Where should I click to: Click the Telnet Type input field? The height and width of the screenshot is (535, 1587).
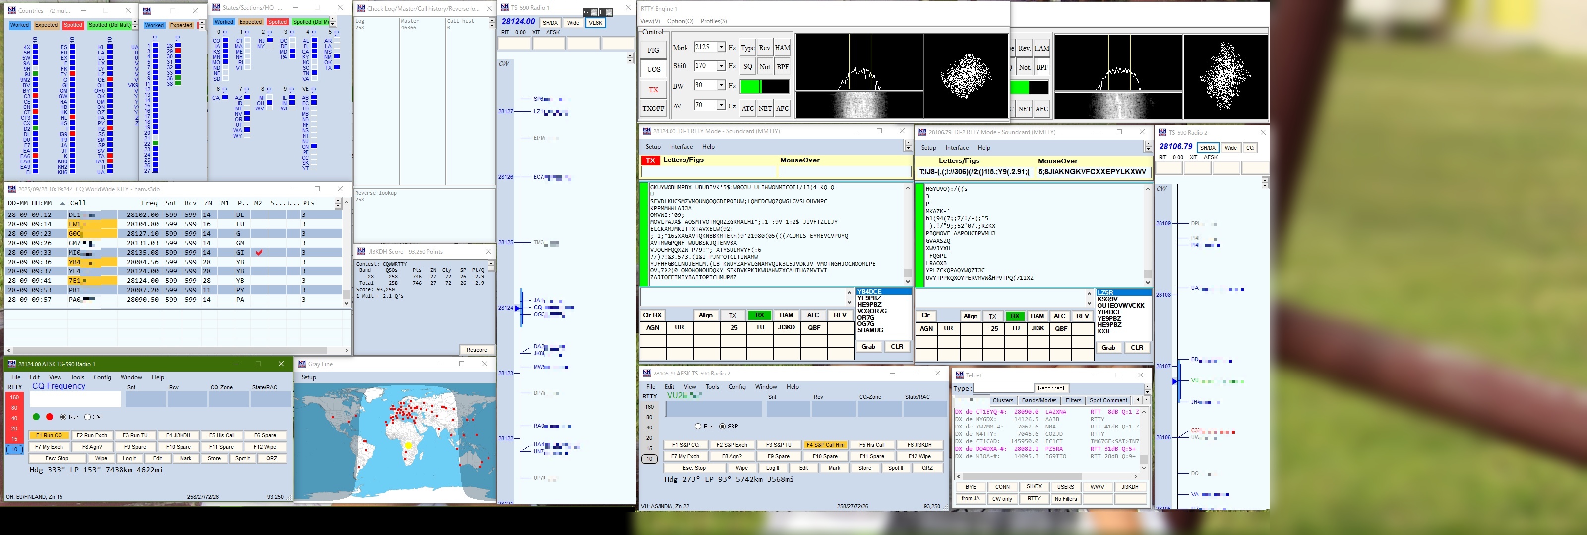(1002, 388)
